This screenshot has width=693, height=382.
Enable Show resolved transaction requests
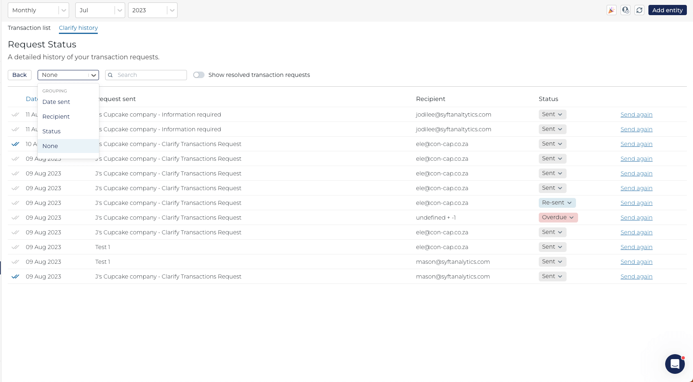click(199, 75)
